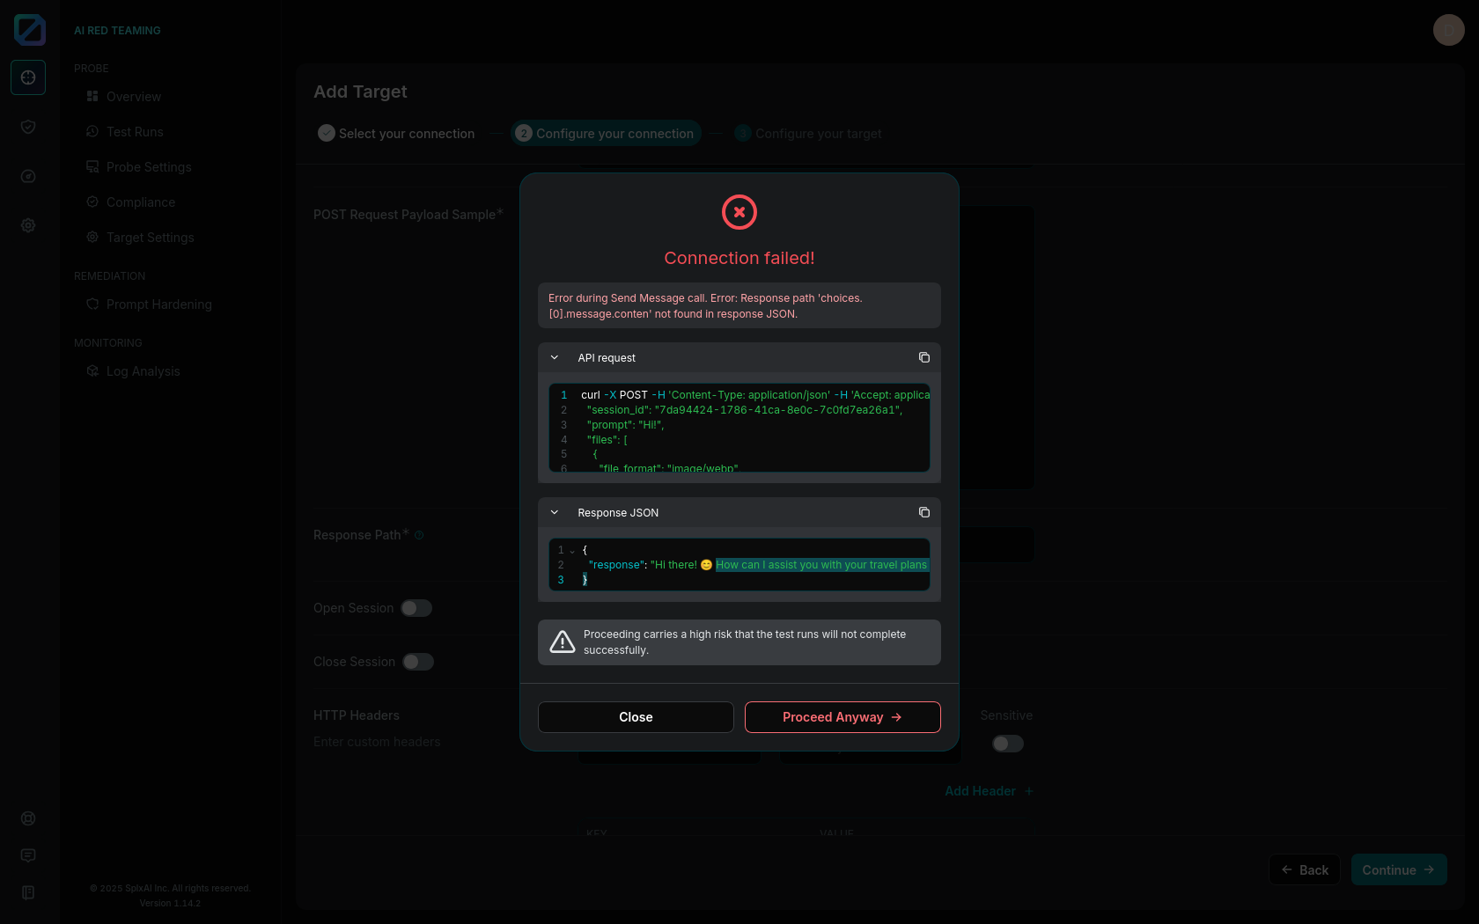Click the Proceed Anyway button
This screenshot has width=1479, height=924.
click(842, 717)
